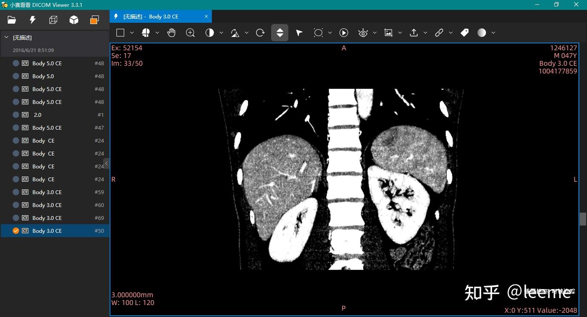Click the export upload arrow icon
The image size is (587, 317).
click(x=414, y=33)
